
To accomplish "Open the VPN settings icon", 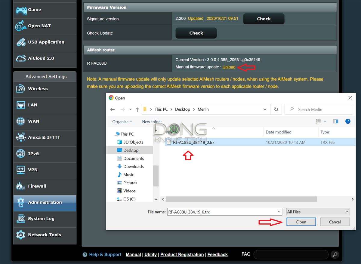I will pyautogui.click(x=21, y=170).
